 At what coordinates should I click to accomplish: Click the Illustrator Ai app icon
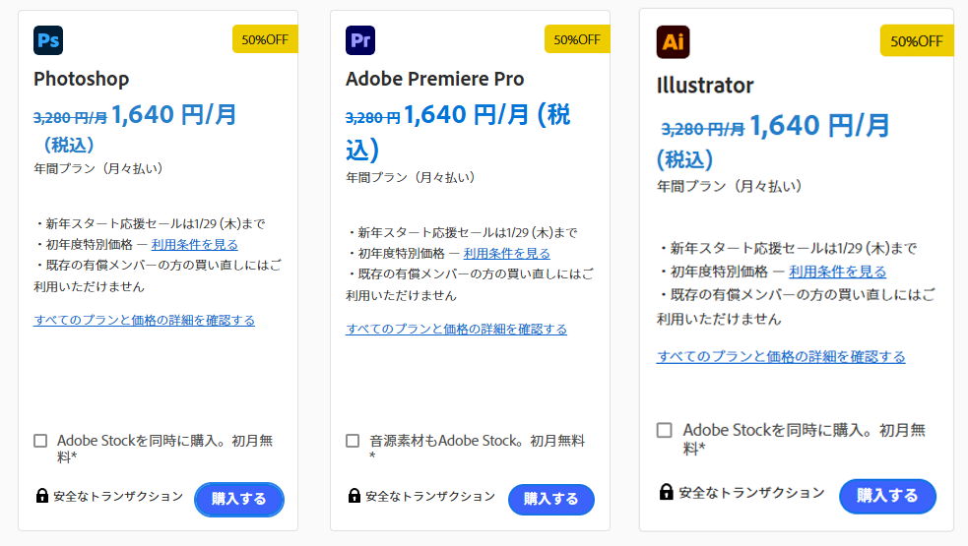point(674,41)
